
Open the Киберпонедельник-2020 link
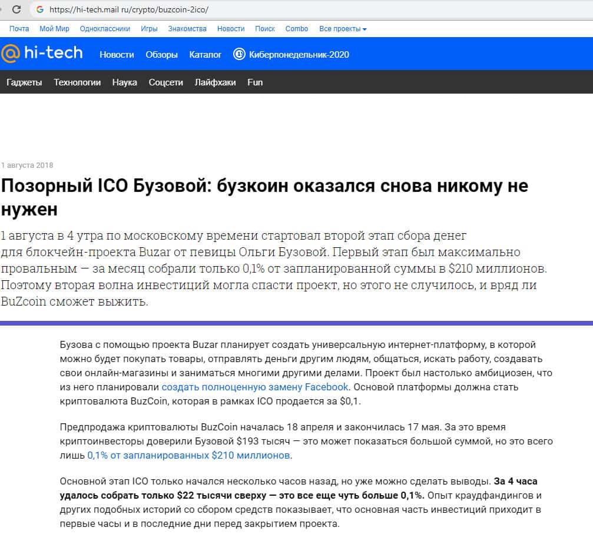tap(299, 54)
